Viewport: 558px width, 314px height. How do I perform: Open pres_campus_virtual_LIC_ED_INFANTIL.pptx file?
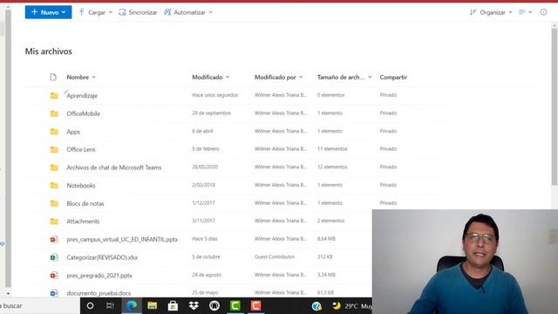[x=122, y=239]
